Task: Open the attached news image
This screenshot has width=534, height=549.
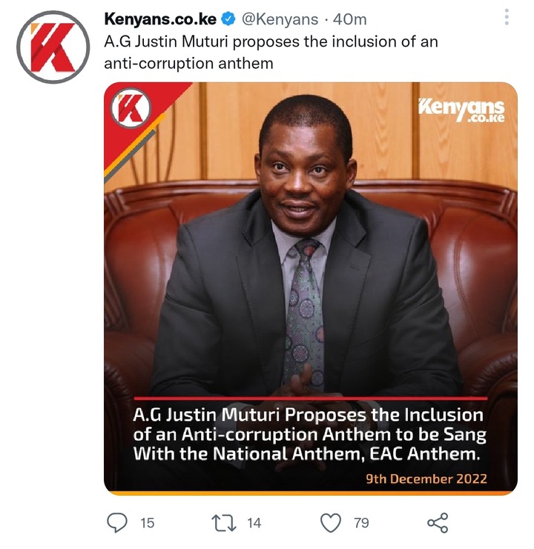Action: pyautogui.click(x=311, y=288)
